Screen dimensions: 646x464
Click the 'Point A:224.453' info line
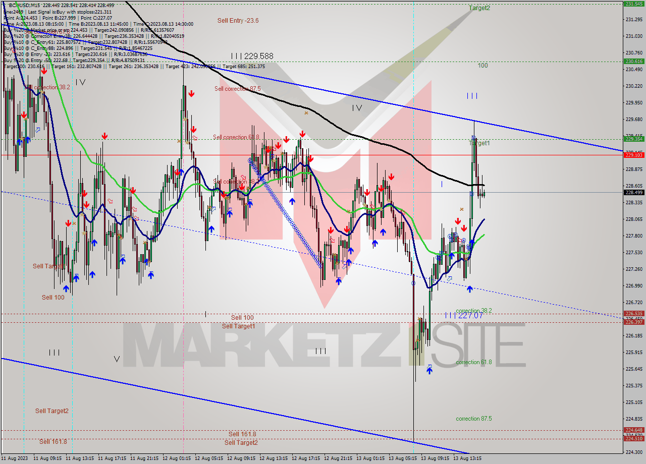click(x=21, y=18)
